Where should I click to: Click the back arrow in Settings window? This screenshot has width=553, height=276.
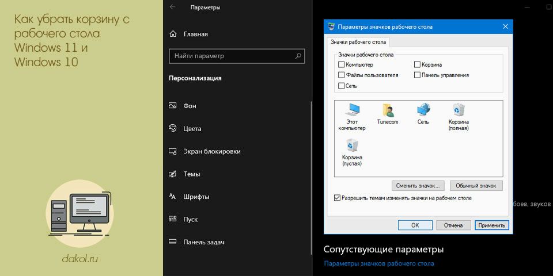pyautogui.click(x=172, y=7)
